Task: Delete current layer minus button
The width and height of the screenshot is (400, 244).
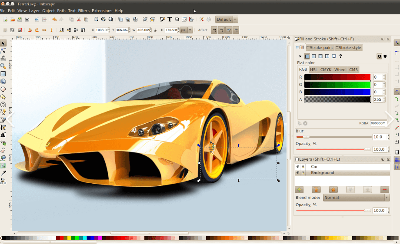Action: coord(384,190)
